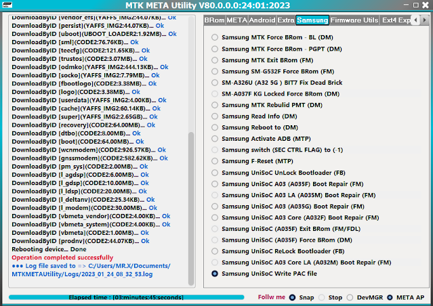
Task: Click the DownloadByID [persist] log line
Action: [88, 26]
